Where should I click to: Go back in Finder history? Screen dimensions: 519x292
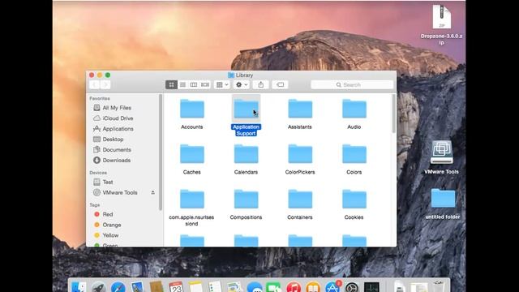click(94, 84)
